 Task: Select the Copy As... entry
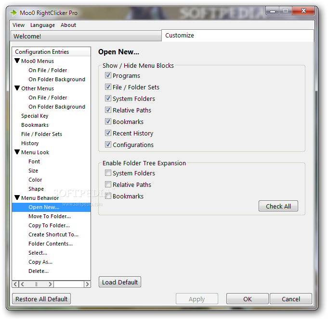(40, 262)
